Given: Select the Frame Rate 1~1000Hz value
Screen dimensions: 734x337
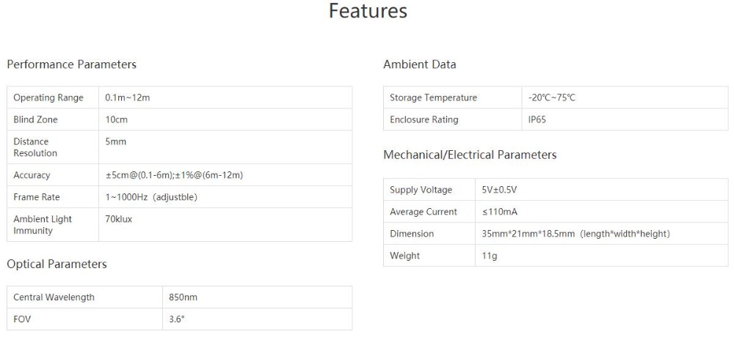Looking at the screenshot, I should coord(151,197).
